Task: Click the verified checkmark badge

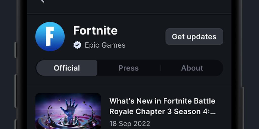Action: pyautogui.click(x=77, y=45)
